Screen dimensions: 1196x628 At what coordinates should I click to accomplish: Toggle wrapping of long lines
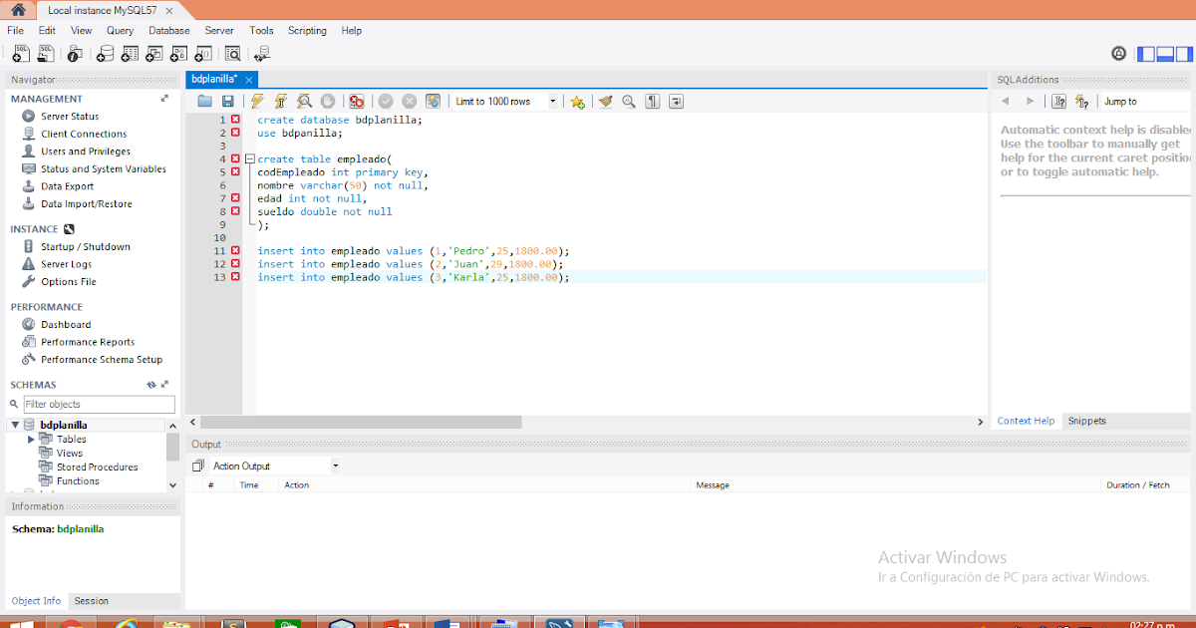[676, 101]
